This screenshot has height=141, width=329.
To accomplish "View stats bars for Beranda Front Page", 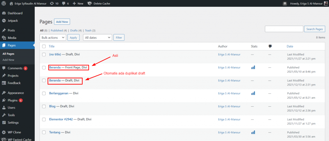I will click(253, 67).
